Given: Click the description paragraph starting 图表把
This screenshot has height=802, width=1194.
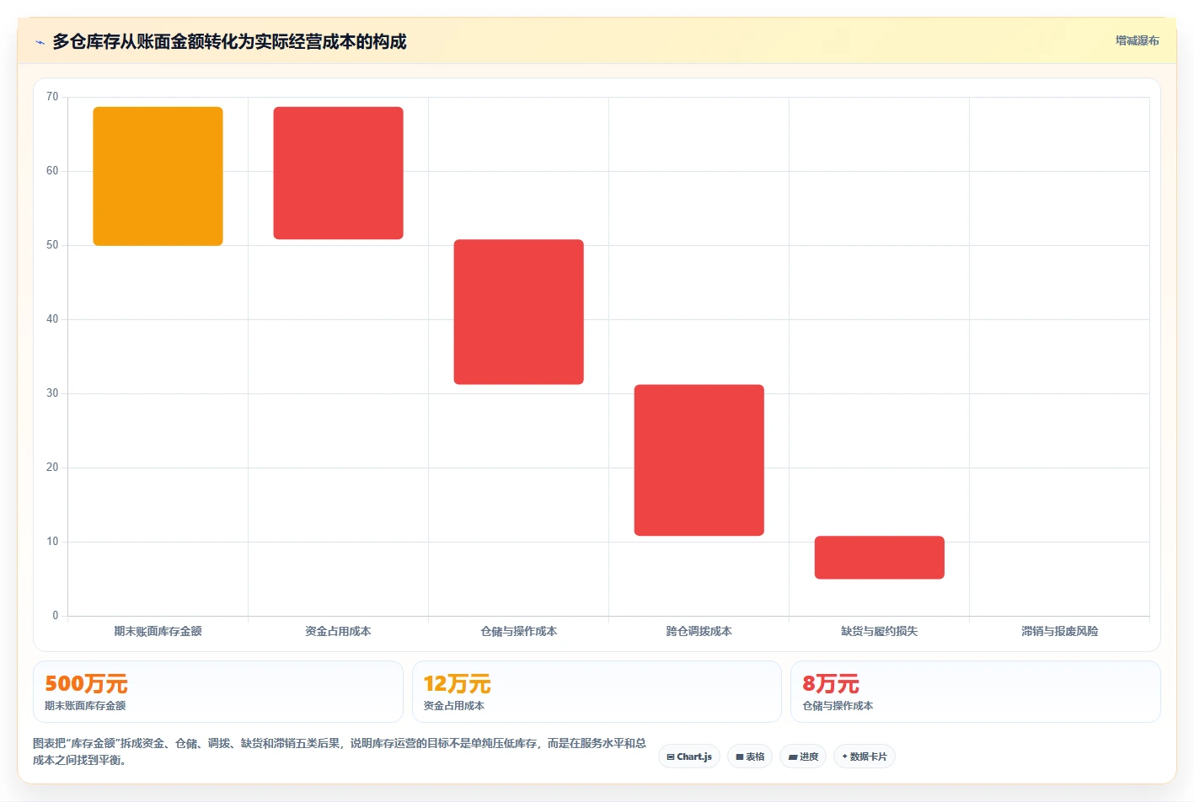Looking at the screenshot, I should click(x=340, y=751).
